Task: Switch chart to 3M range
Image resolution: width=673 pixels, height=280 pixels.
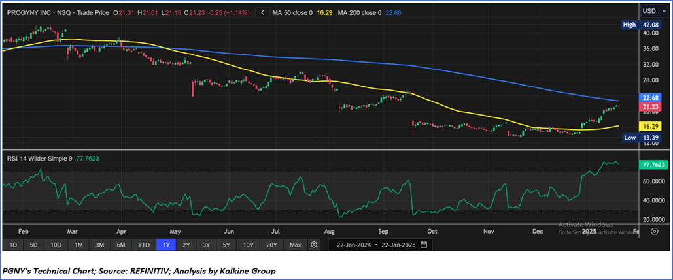Action: click(99, 245)
